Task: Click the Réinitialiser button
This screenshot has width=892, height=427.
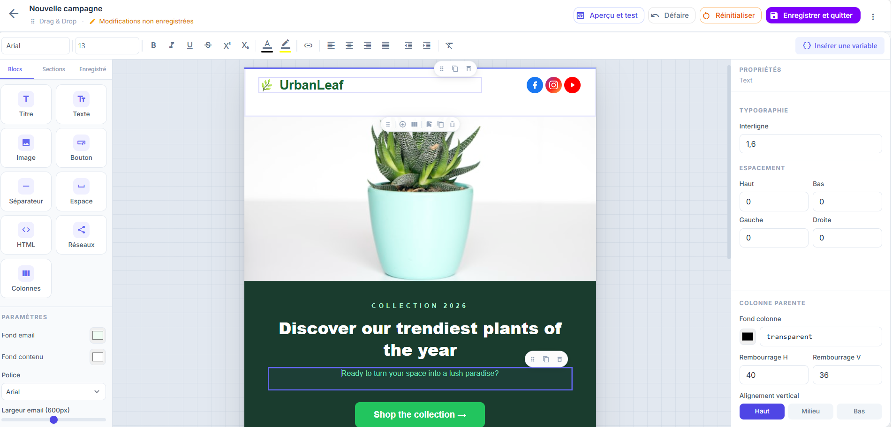Action: 730,15
